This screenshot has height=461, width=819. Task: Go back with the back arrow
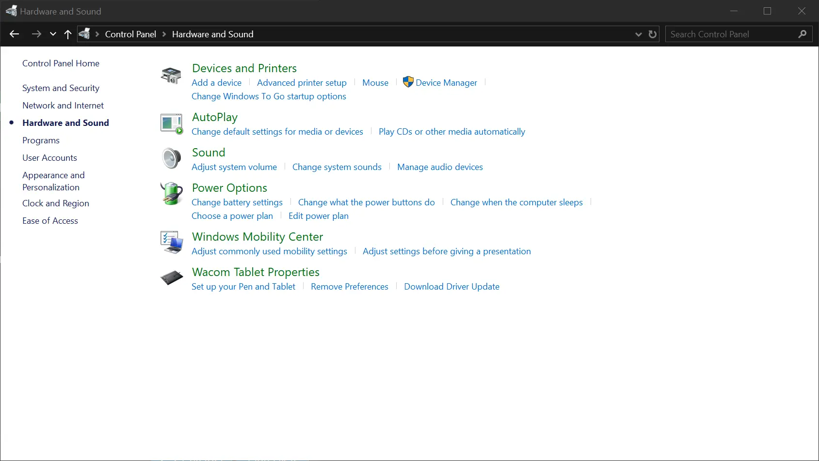tap(15, 34)
